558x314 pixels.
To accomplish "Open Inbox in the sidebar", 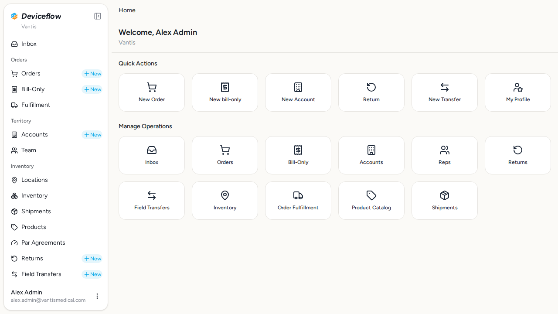I will coord(56,44).
